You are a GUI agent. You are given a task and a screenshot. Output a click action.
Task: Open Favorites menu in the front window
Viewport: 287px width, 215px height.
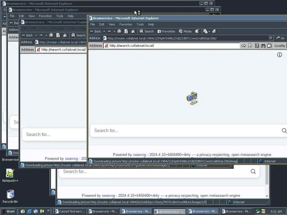click(x=126, y=24)
